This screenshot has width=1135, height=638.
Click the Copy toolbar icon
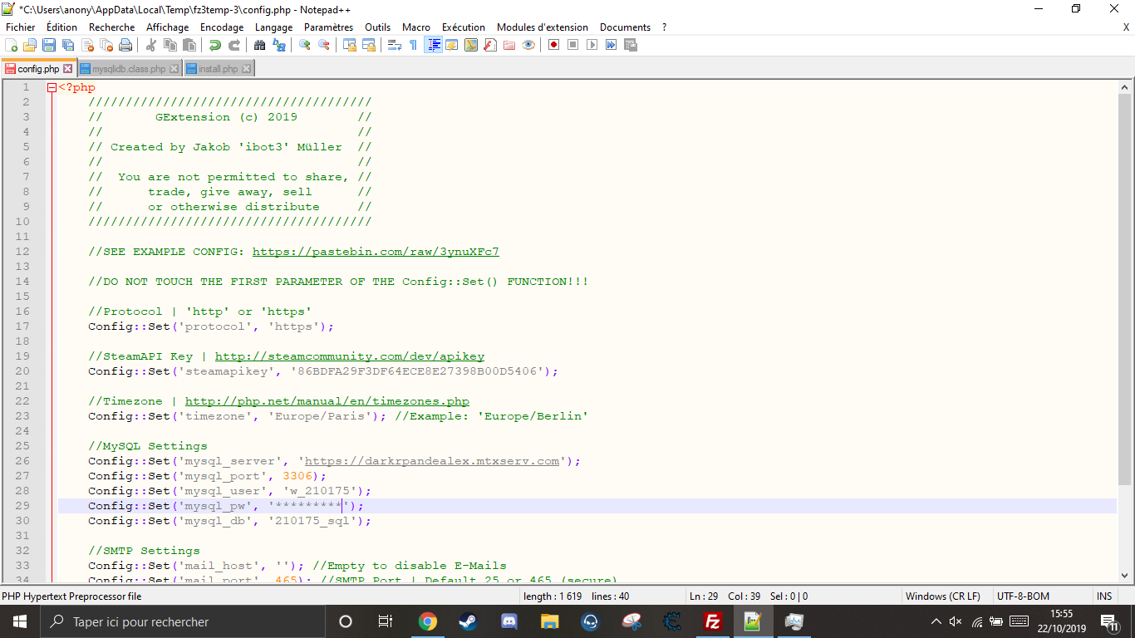tap(170, 45)
